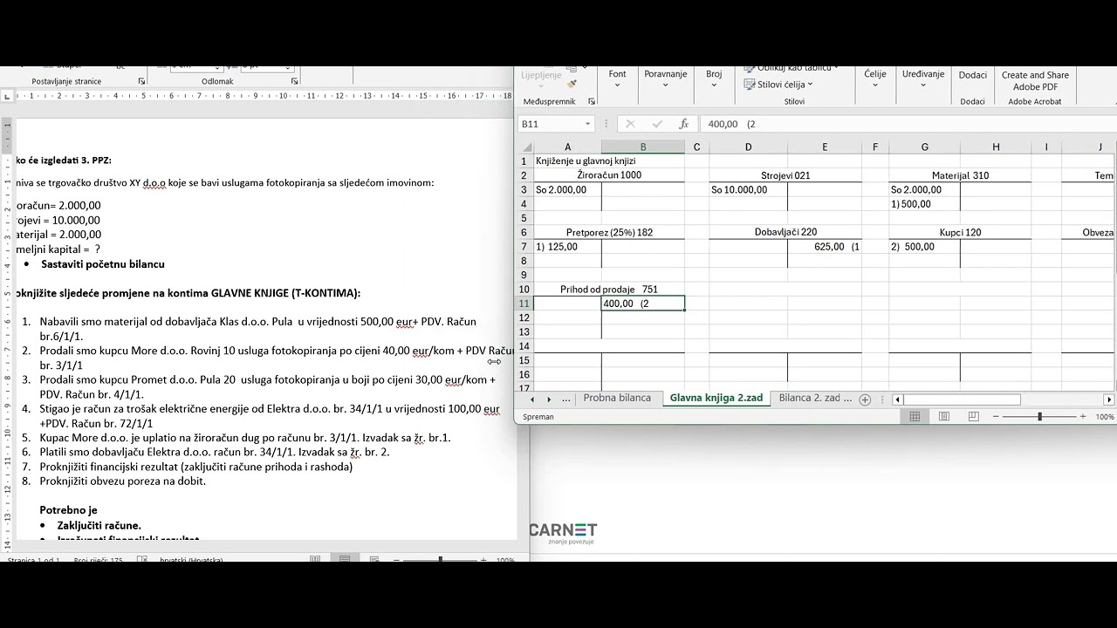Open the Name Box dropdown arrow

[x=588, y=124]
